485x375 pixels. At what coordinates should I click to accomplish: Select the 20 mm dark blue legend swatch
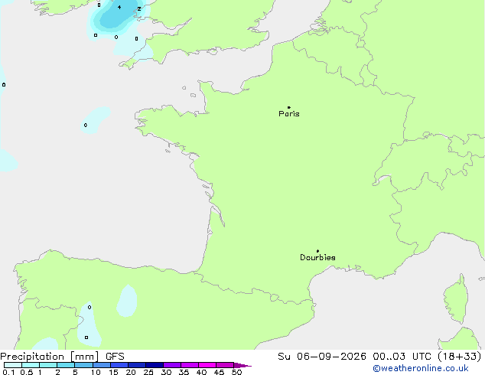137,365
